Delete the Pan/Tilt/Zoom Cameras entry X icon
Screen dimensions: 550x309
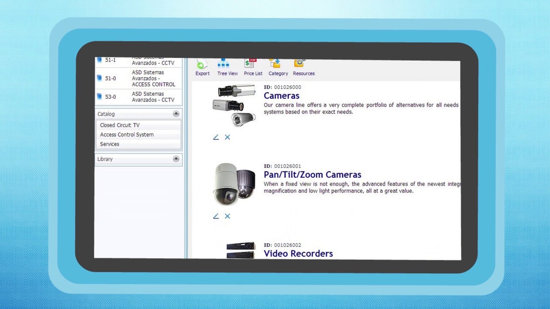coord(227,216)
